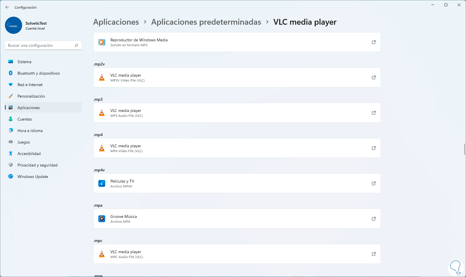
Task: Select Privacidad y seguridad in sidebar
Action: pyautogui.click(x=37, y=165)
